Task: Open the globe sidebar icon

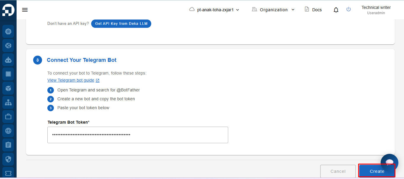Action: point(8,130)
